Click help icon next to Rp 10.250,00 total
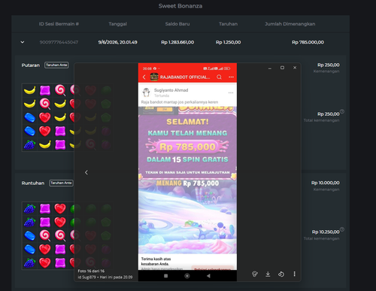This screenshot has width=376, height=291. pyautogui.click(x=342, y=229)
